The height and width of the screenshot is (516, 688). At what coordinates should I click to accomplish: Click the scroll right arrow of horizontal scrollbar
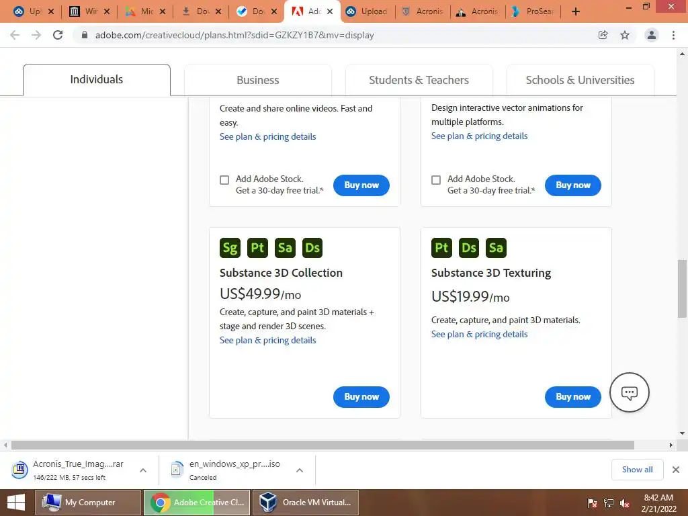(671, 445)
